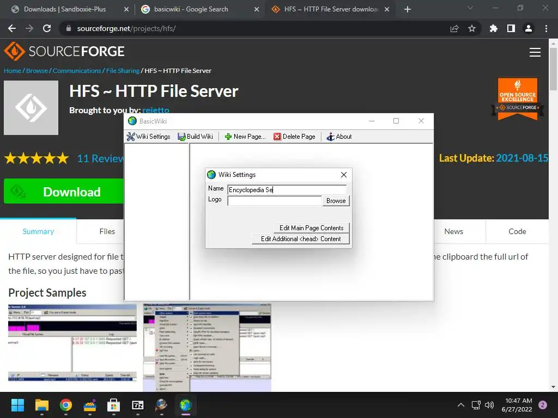Close the HFS HTTP File Server tab
Image resolution: width=558 pixels, height=418 pixels.
(x=387, y=9)
